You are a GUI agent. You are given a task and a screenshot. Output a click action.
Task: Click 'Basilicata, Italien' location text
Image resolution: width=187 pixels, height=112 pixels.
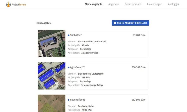tap(86, 106)
